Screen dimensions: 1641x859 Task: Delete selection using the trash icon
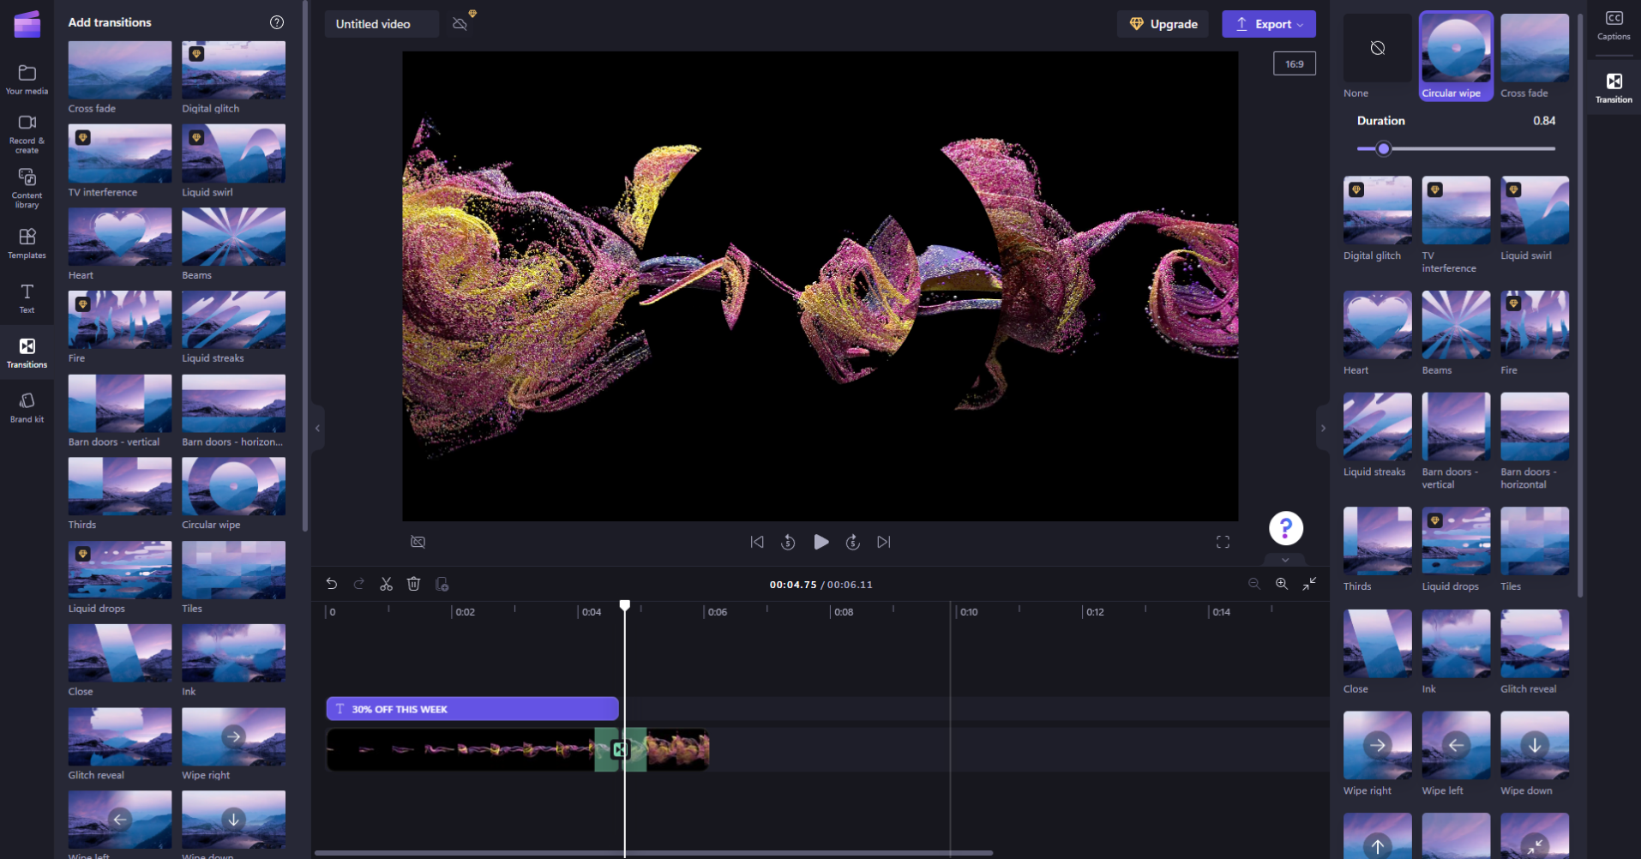(x=413, y=584)
